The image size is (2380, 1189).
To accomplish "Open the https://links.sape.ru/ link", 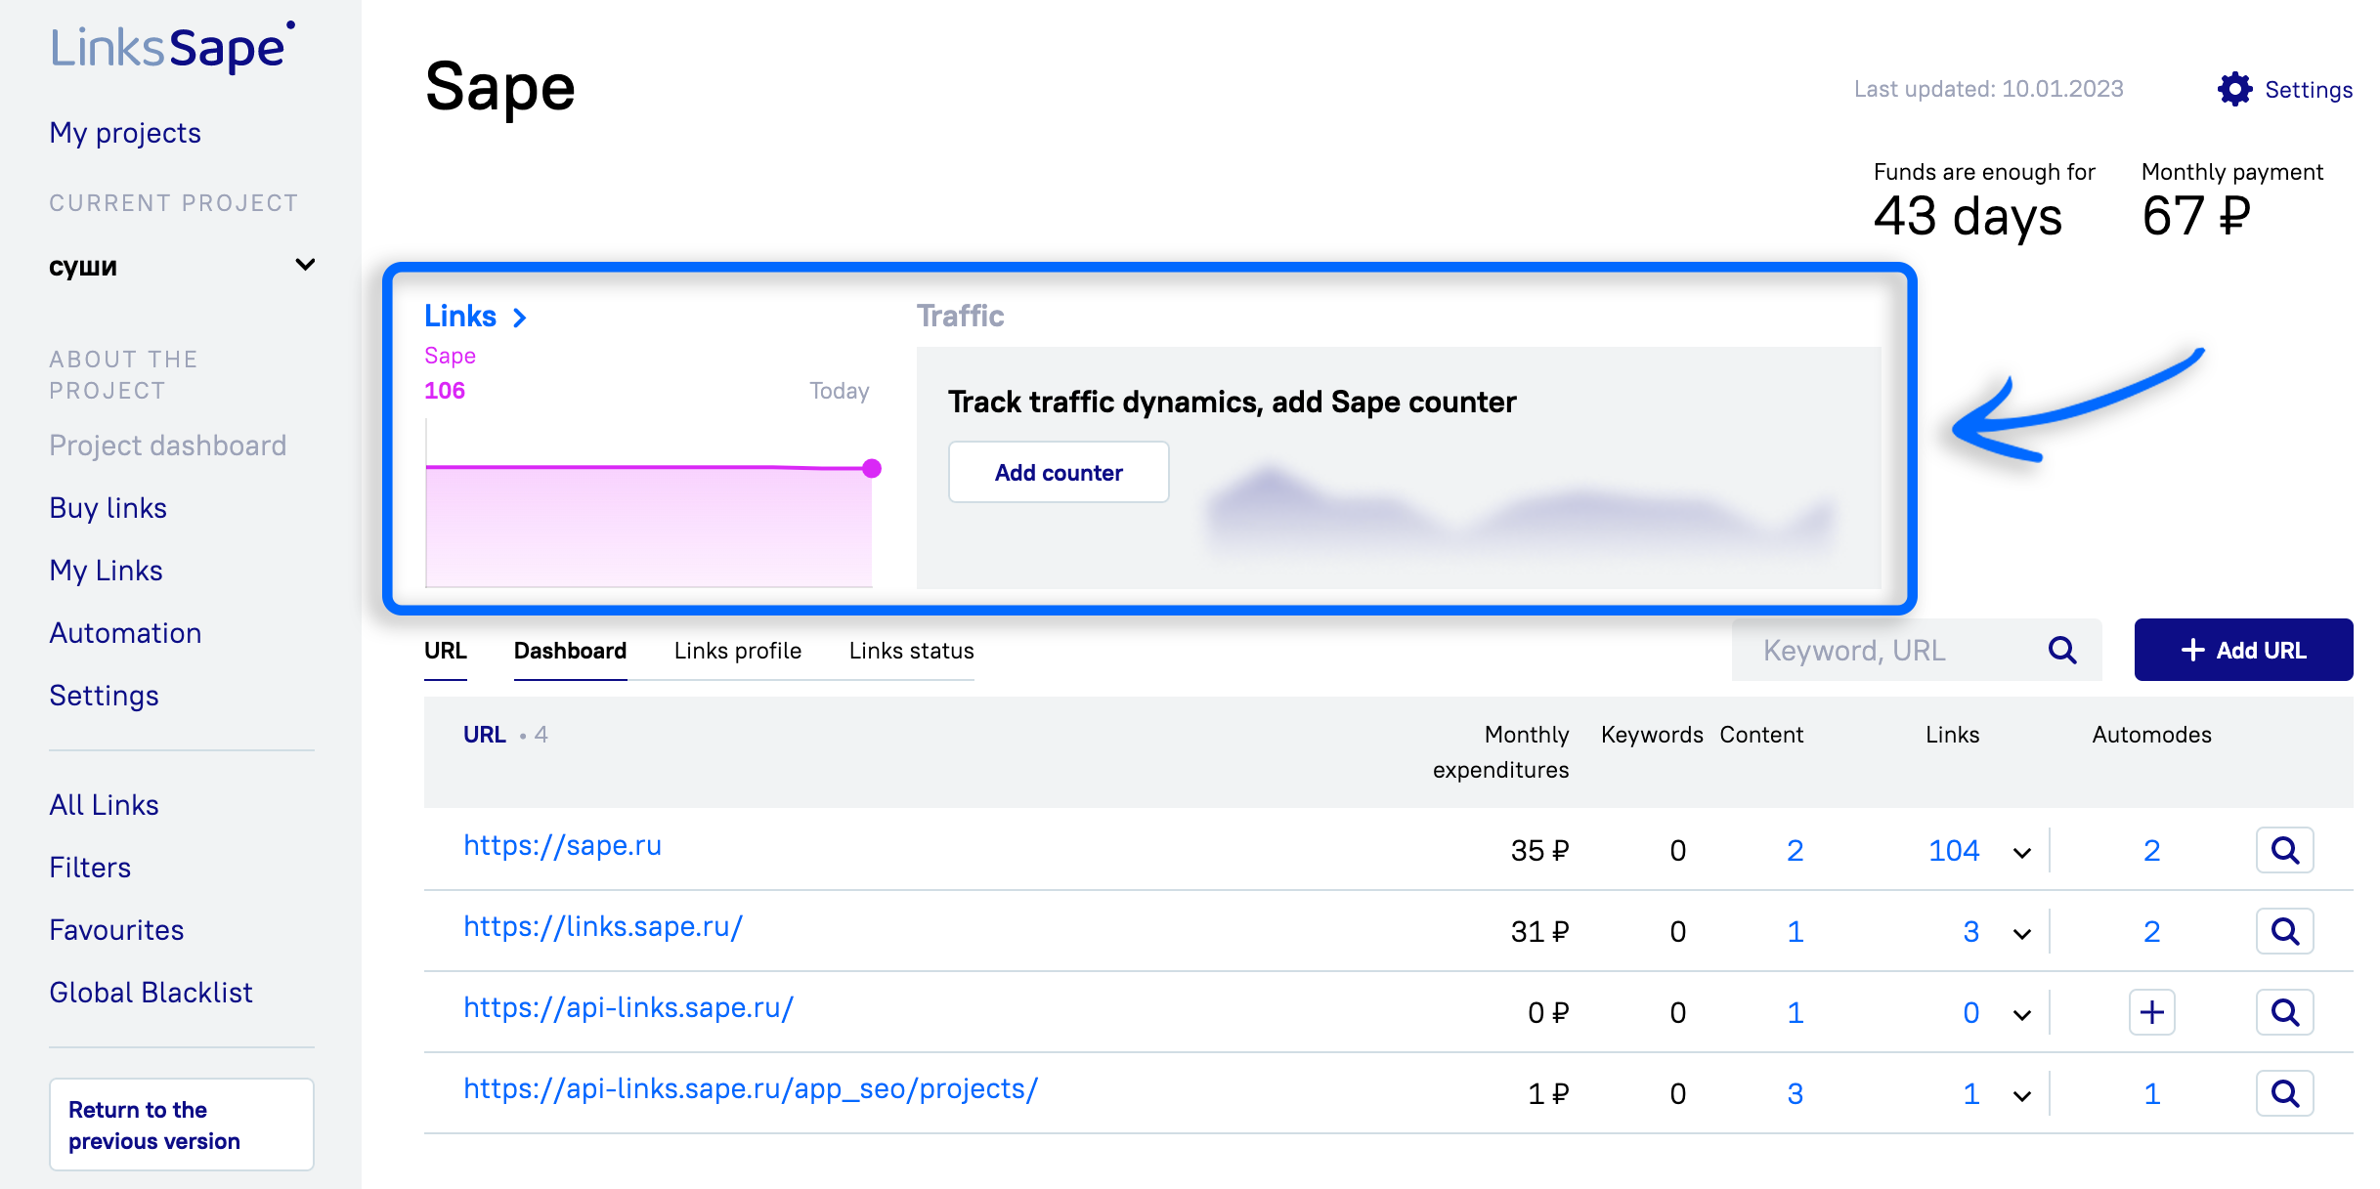I will coord(603,926).
